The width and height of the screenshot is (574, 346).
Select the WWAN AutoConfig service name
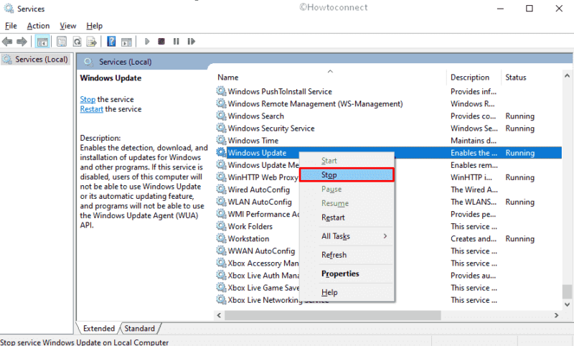[261, 251]
